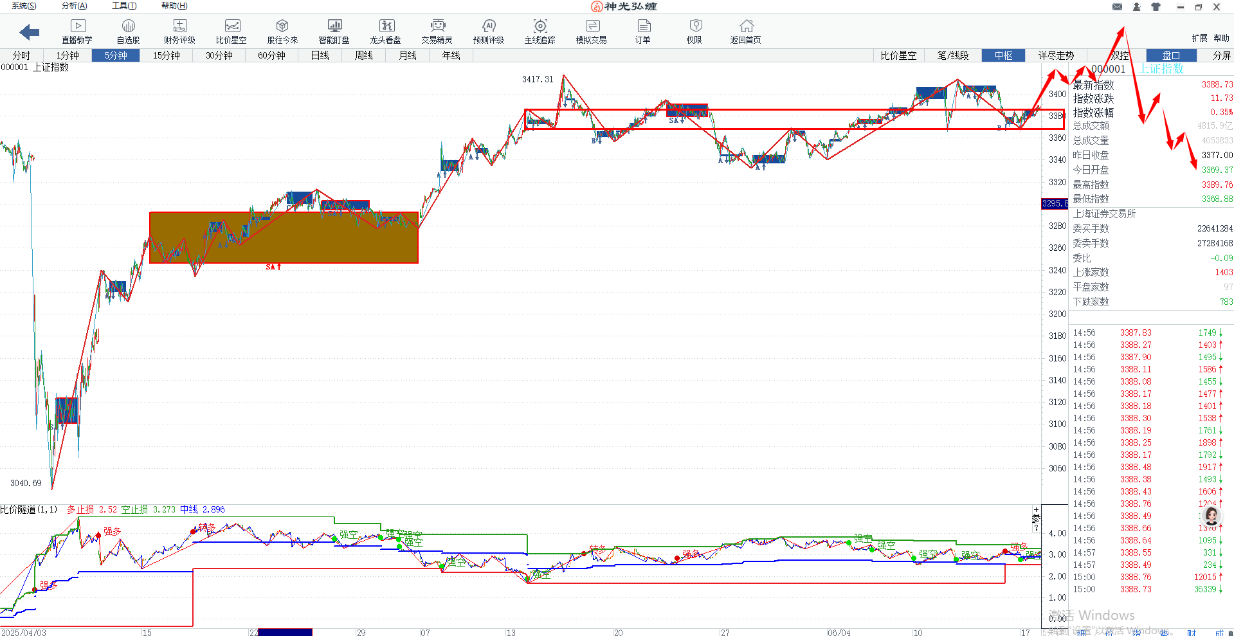The image size is (1234, 636).
Task: Open 主线追踪 mainline tracking
Action: point(540,31)
